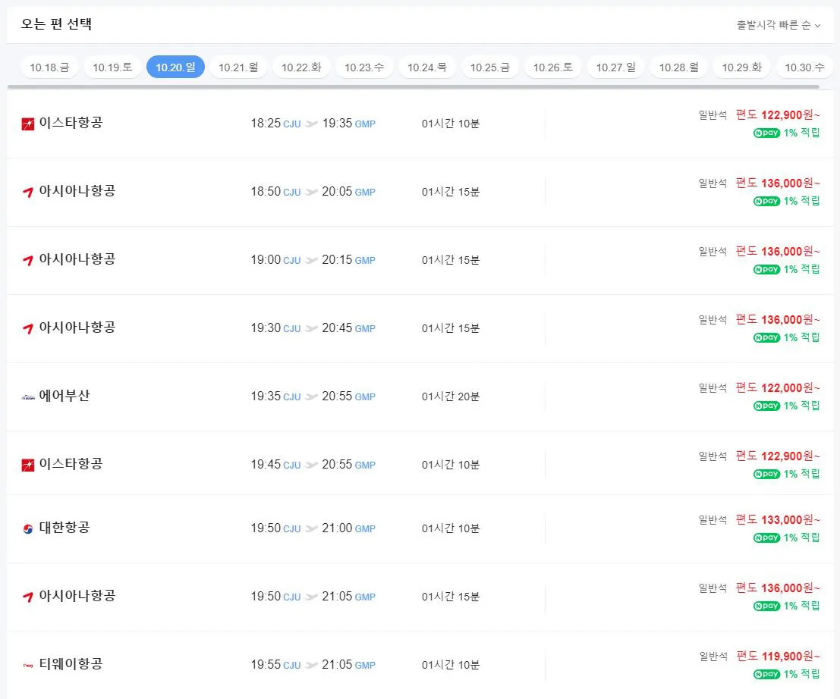
Task: Choose the 편도 133,000원 대한항공 fare
Action: pyautogui.click(x=777, y=519)
